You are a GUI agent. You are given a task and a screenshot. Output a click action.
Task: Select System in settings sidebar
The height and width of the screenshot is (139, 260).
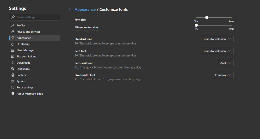21,81
